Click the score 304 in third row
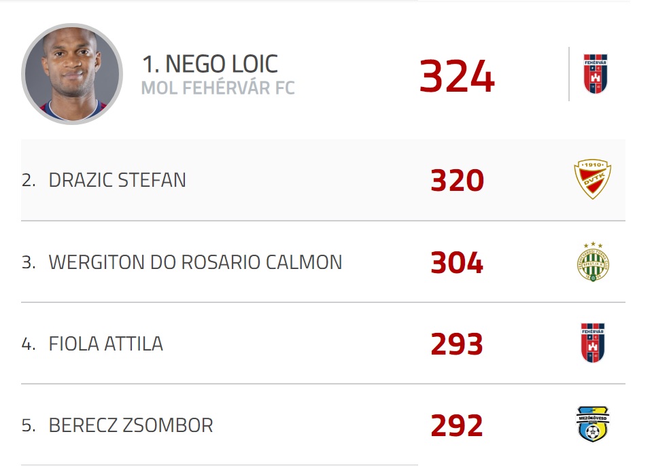669x466 pixels. click(457, 262)
